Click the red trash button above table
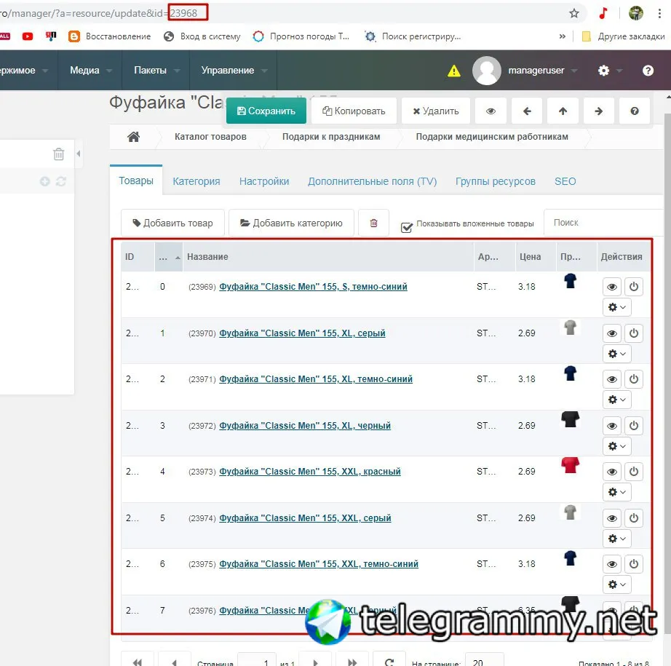Viewport: 671px width, 666px height. pyautogui.click(x=373, y=223)
